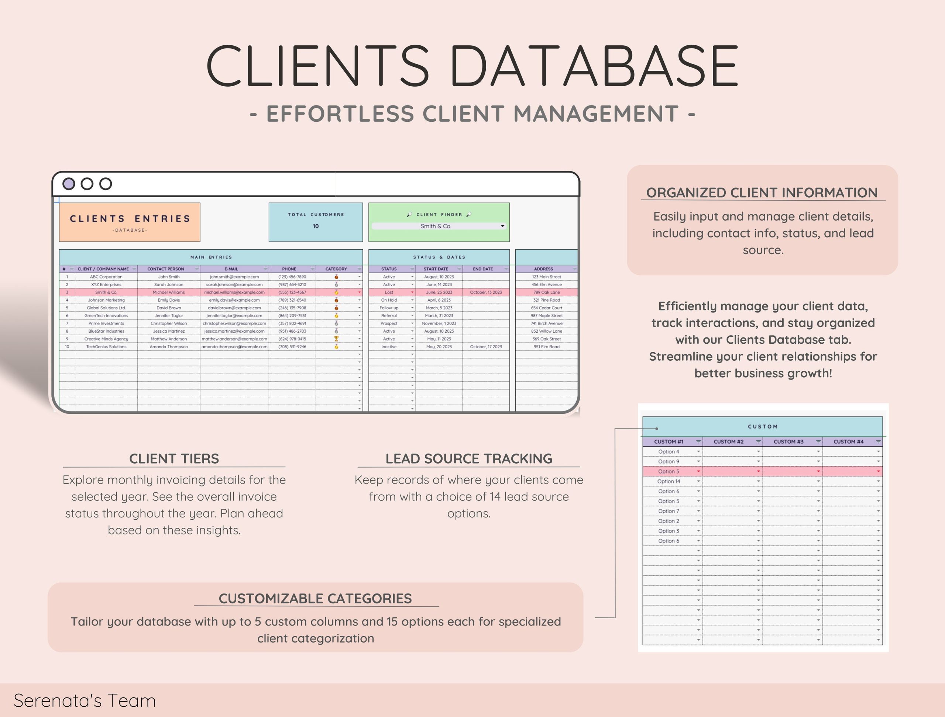Screen dimensions: 945x717
Task: Click the cell 'Sarah Johnson'
Action: 169,284
